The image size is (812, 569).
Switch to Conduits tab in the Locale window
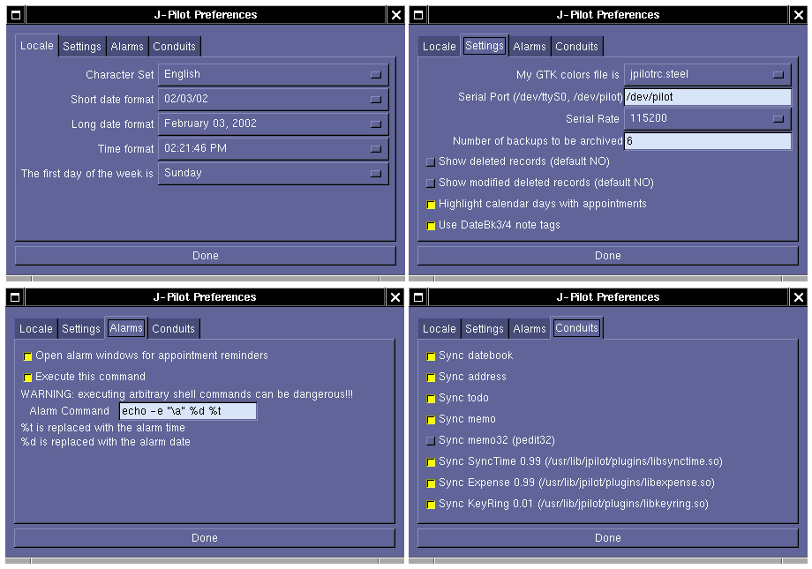tap(174, 47)
